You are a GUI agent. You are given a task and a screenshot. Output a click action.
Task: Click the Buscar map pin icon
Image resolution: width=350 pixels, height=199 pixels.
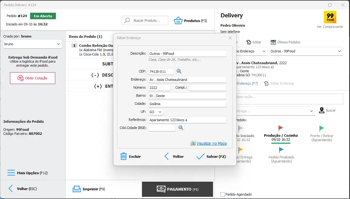coord(322,110)
